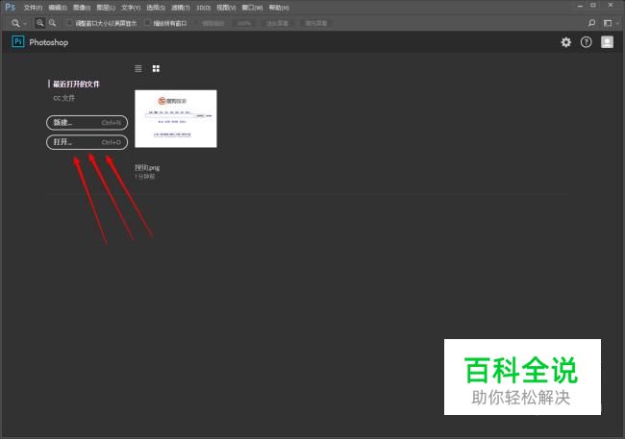Open the 编辑 (Edit) menu
Viewport: 625px width, 439px height.
[x=58, y=8]
